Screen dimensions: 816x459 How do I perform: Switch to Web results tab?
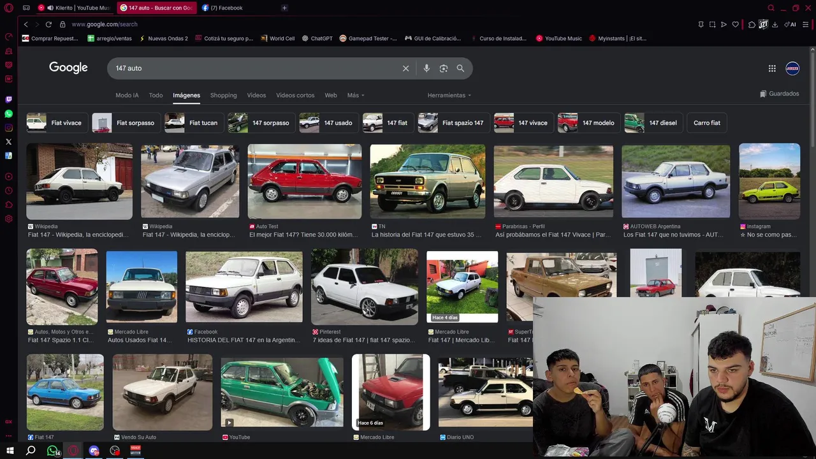(331, 95)
